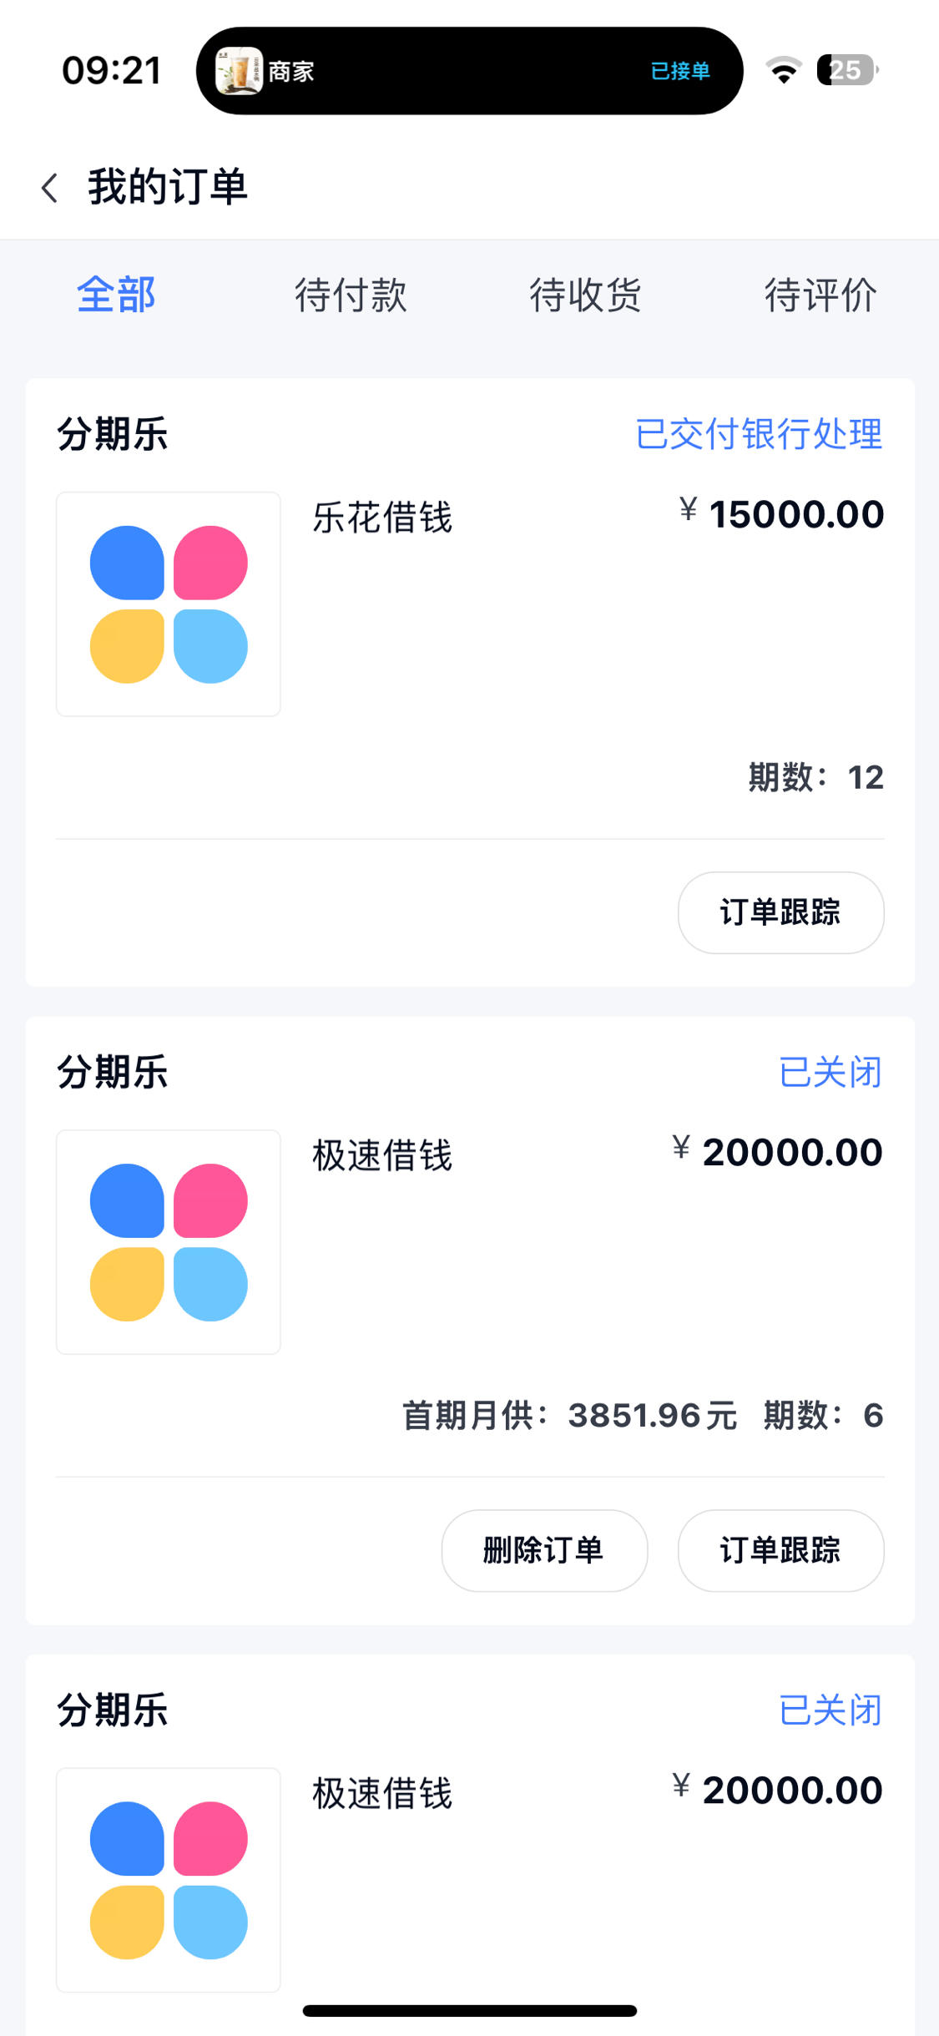Open the 待评价 tab
The width and height of the screenshot is (939, 2036).
821,295
